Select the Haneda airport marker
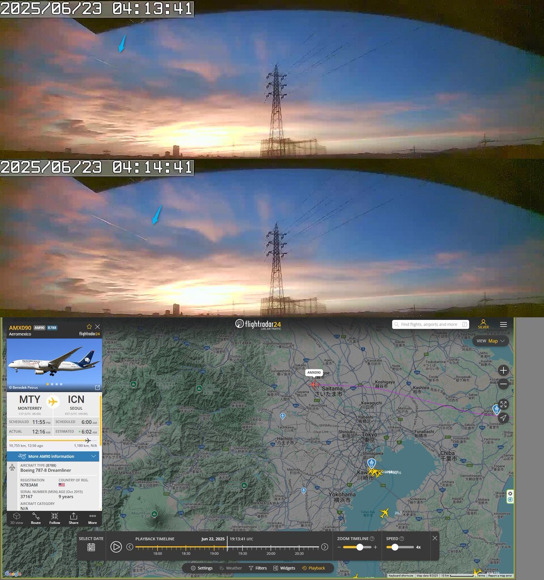This screenshot has height=580, width=544. click(372, 464)
